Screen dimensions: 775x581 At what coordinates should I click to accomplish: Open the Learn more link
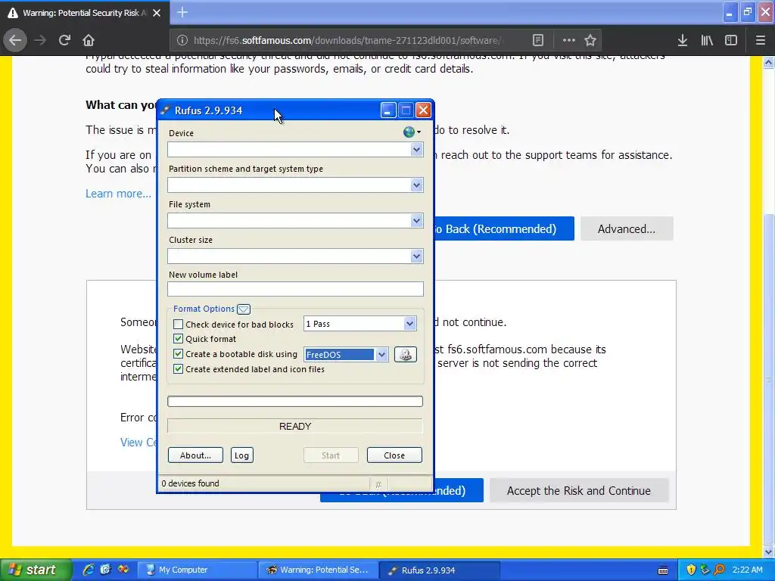pos(118,194)
